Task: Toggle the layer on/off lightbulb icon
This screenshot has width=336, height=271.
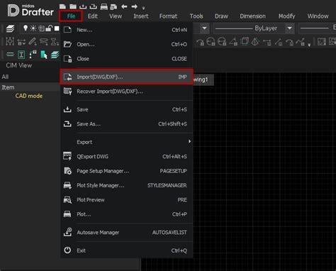Action: pos(25,28)
